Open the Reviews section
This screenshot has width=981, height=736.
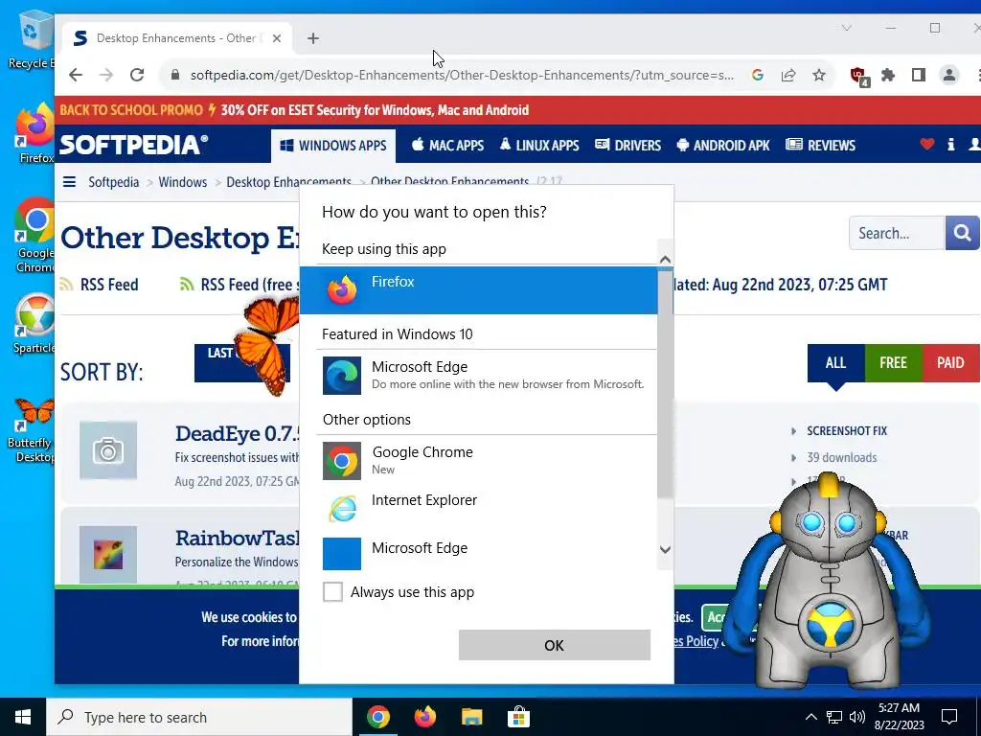[x=820, y=146]
